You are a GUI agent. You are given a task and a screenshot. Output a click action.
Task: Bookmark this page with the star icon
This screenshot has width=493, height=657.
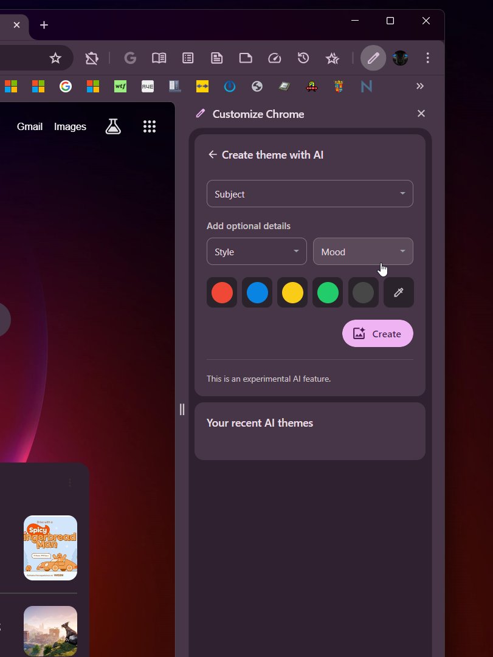click(55, 58)
